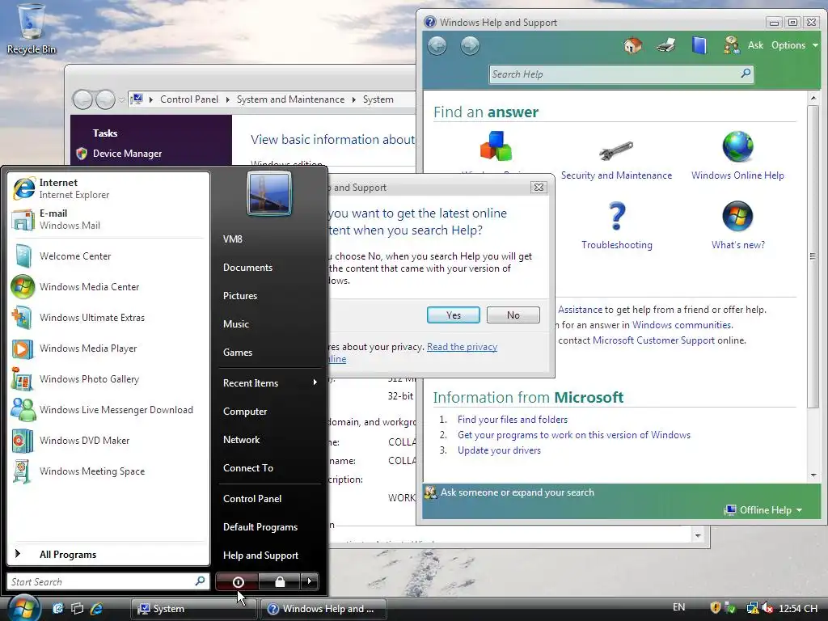The height and width of the screenshot is (621, 828).
Task: Go back in Help and Support window
Action: 437,46
